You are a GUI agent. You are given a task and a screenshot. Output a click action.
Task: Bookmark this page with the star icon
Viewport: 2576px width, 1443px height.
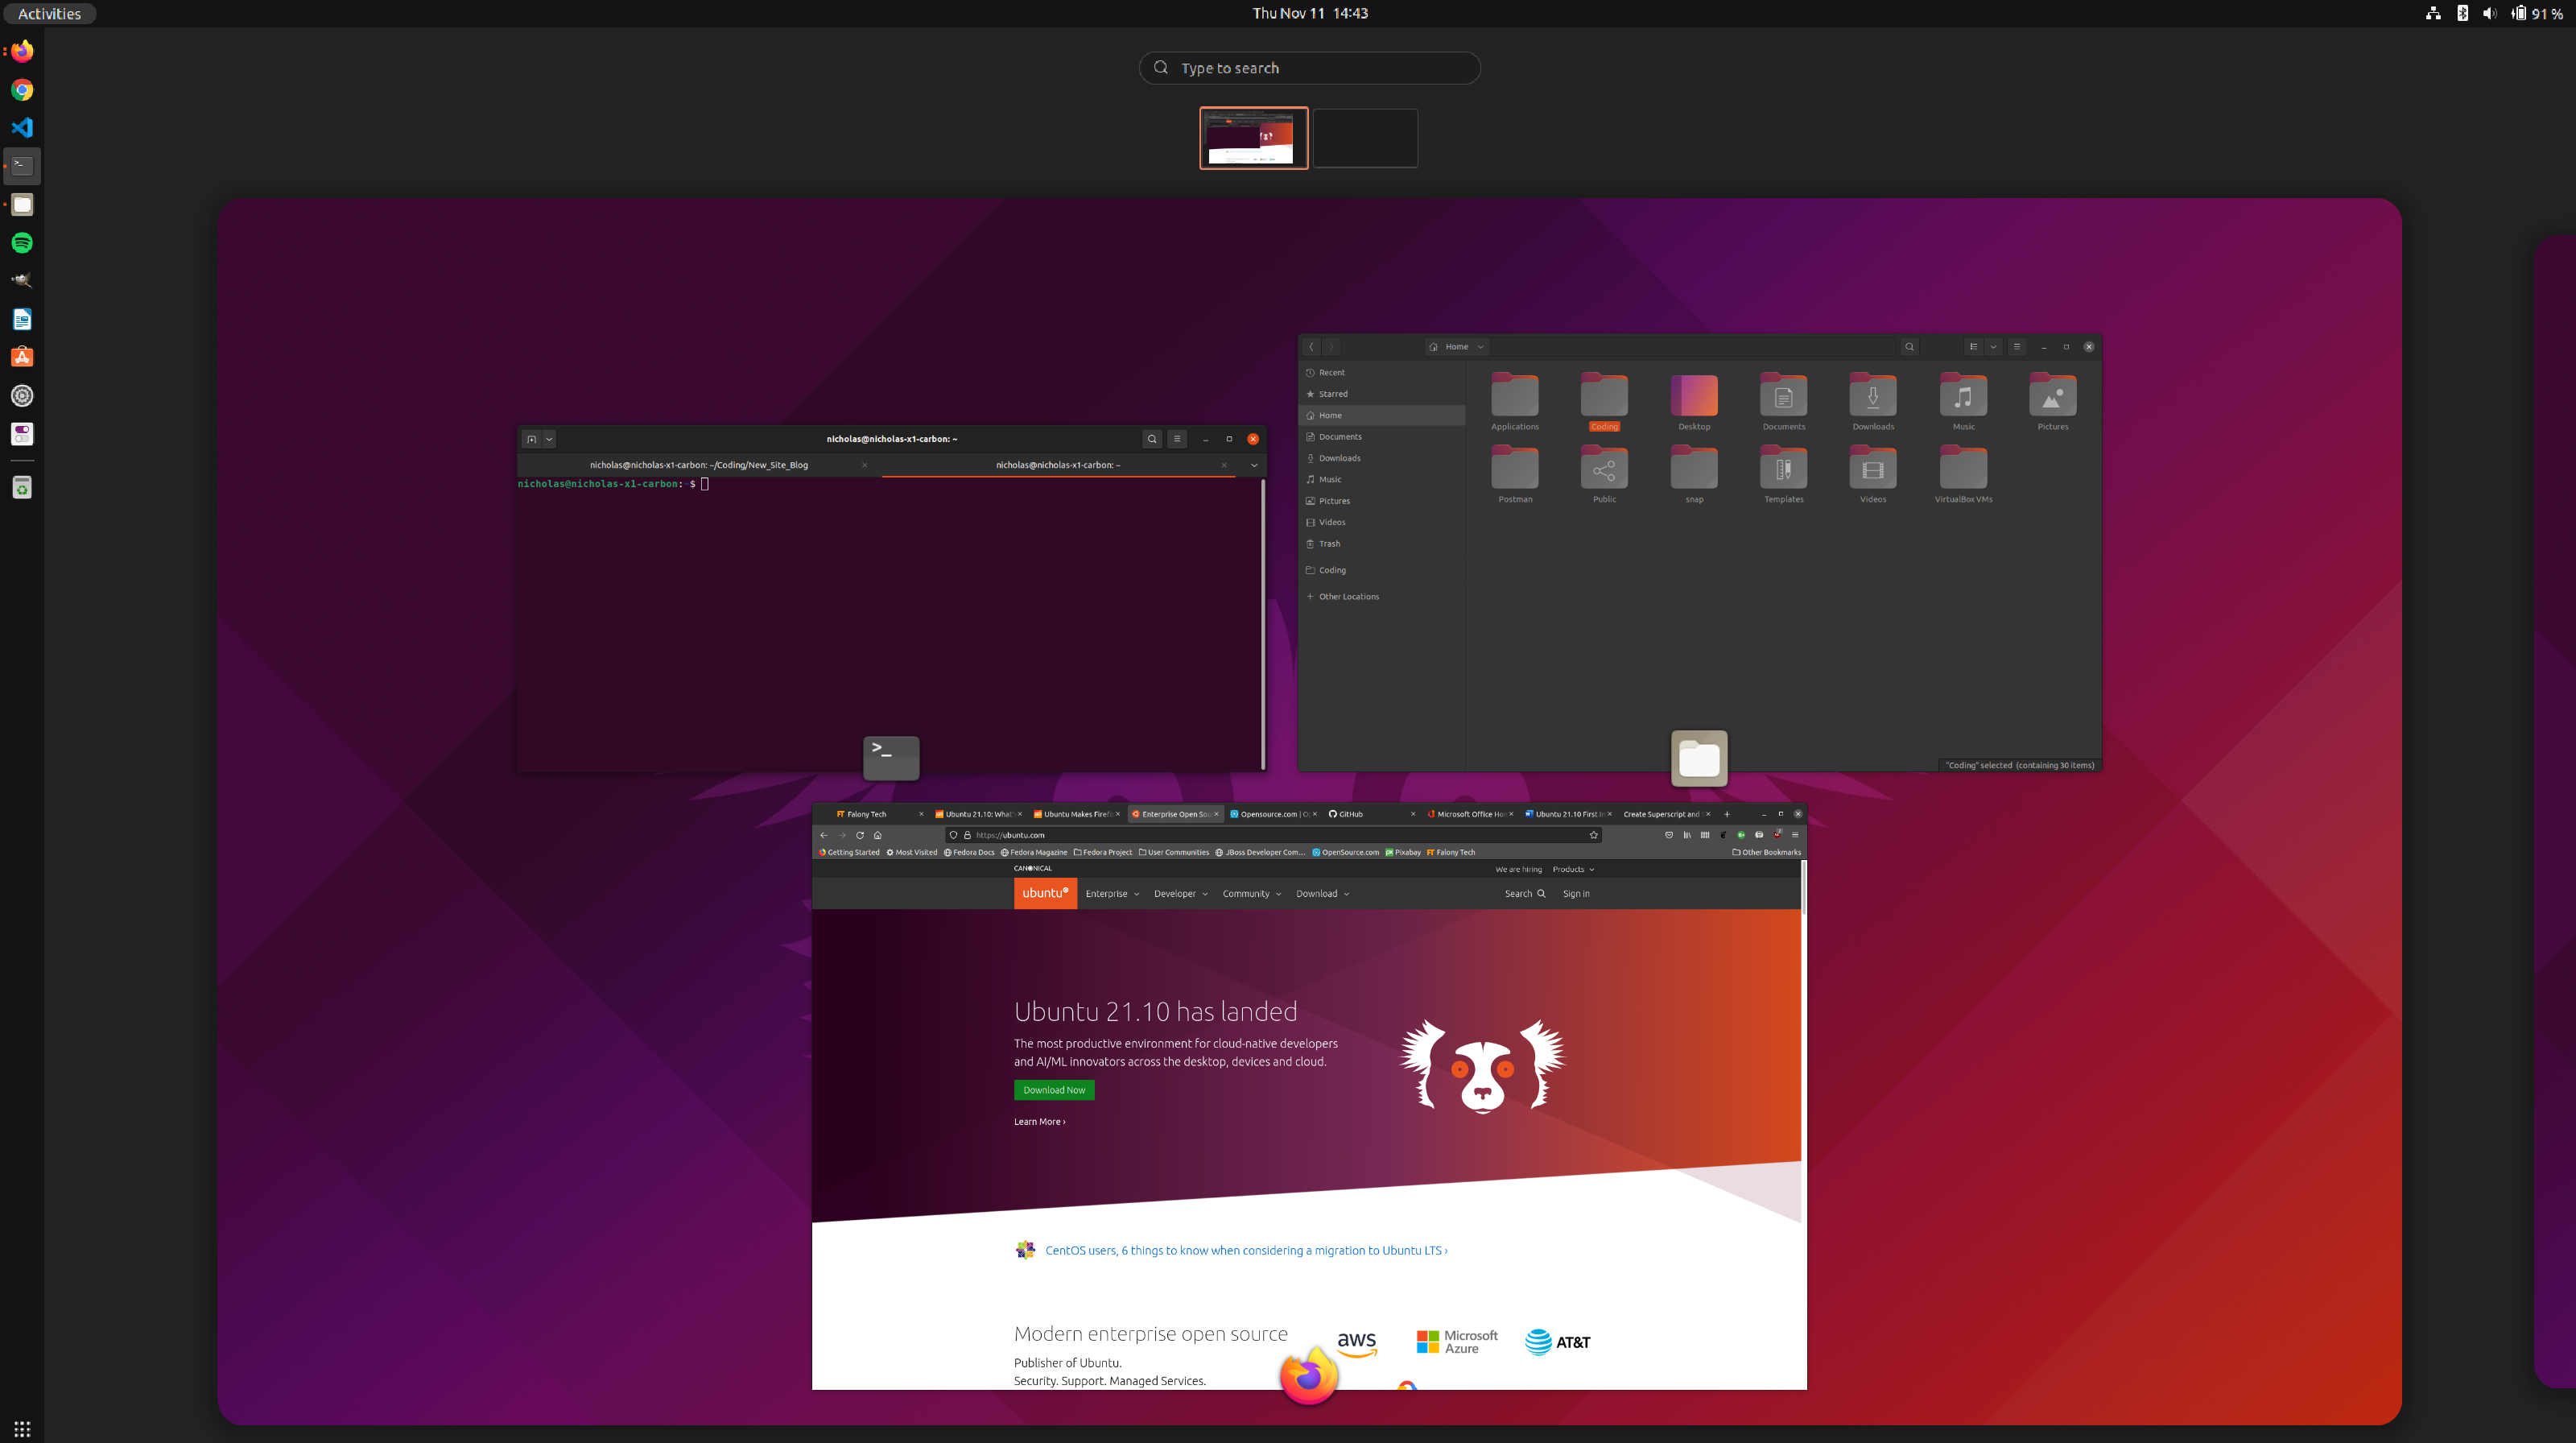pyautogui.click(x=1594, y=835)
